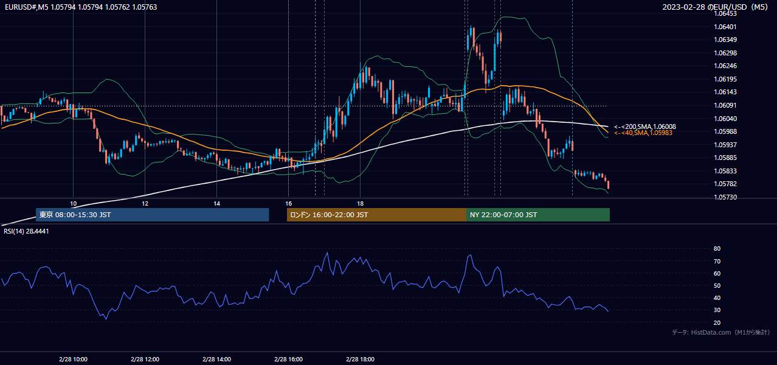777x365 pixels.
Task: Click the 1.06143 price axis label
Action: [725, 92]
